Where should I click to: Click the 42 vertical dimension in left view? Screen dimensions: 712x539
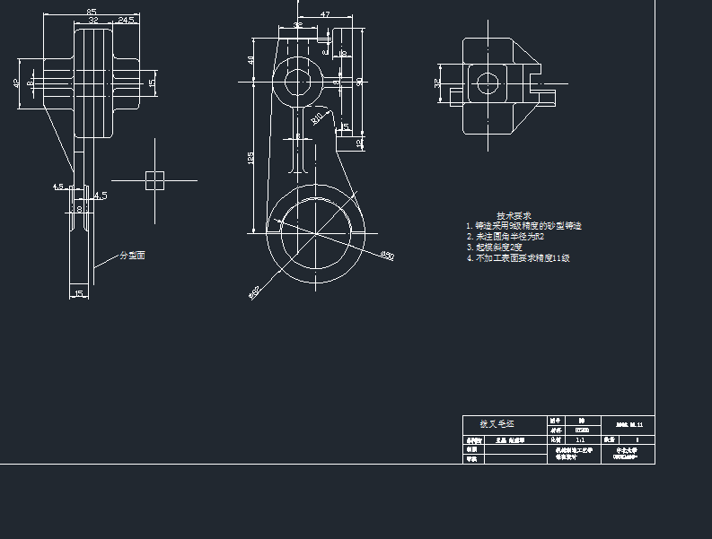click(16, 83)
